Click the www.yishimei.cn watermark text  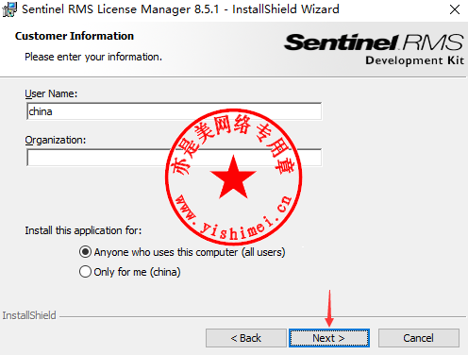click(233, 220)
